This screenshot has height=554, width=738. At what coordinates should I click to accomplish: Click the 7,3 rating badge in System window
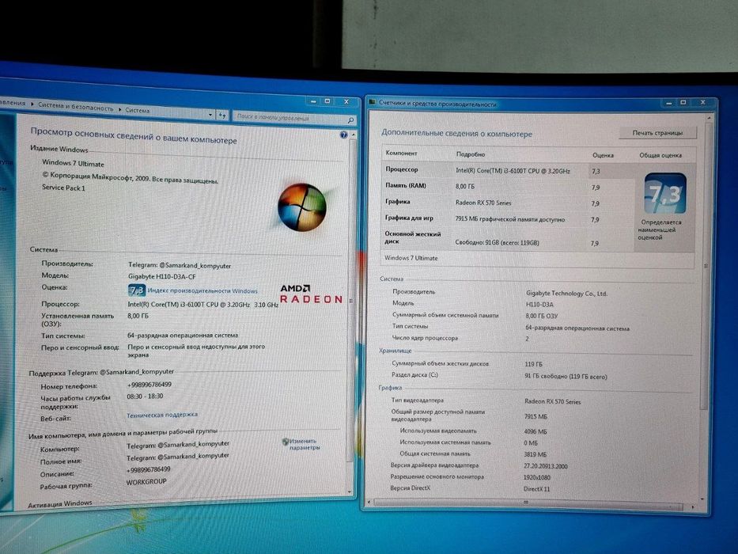click(x=137, y=290)
